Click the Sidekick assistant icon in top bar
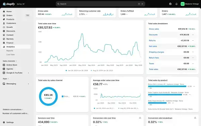 [x=170, y=4]
